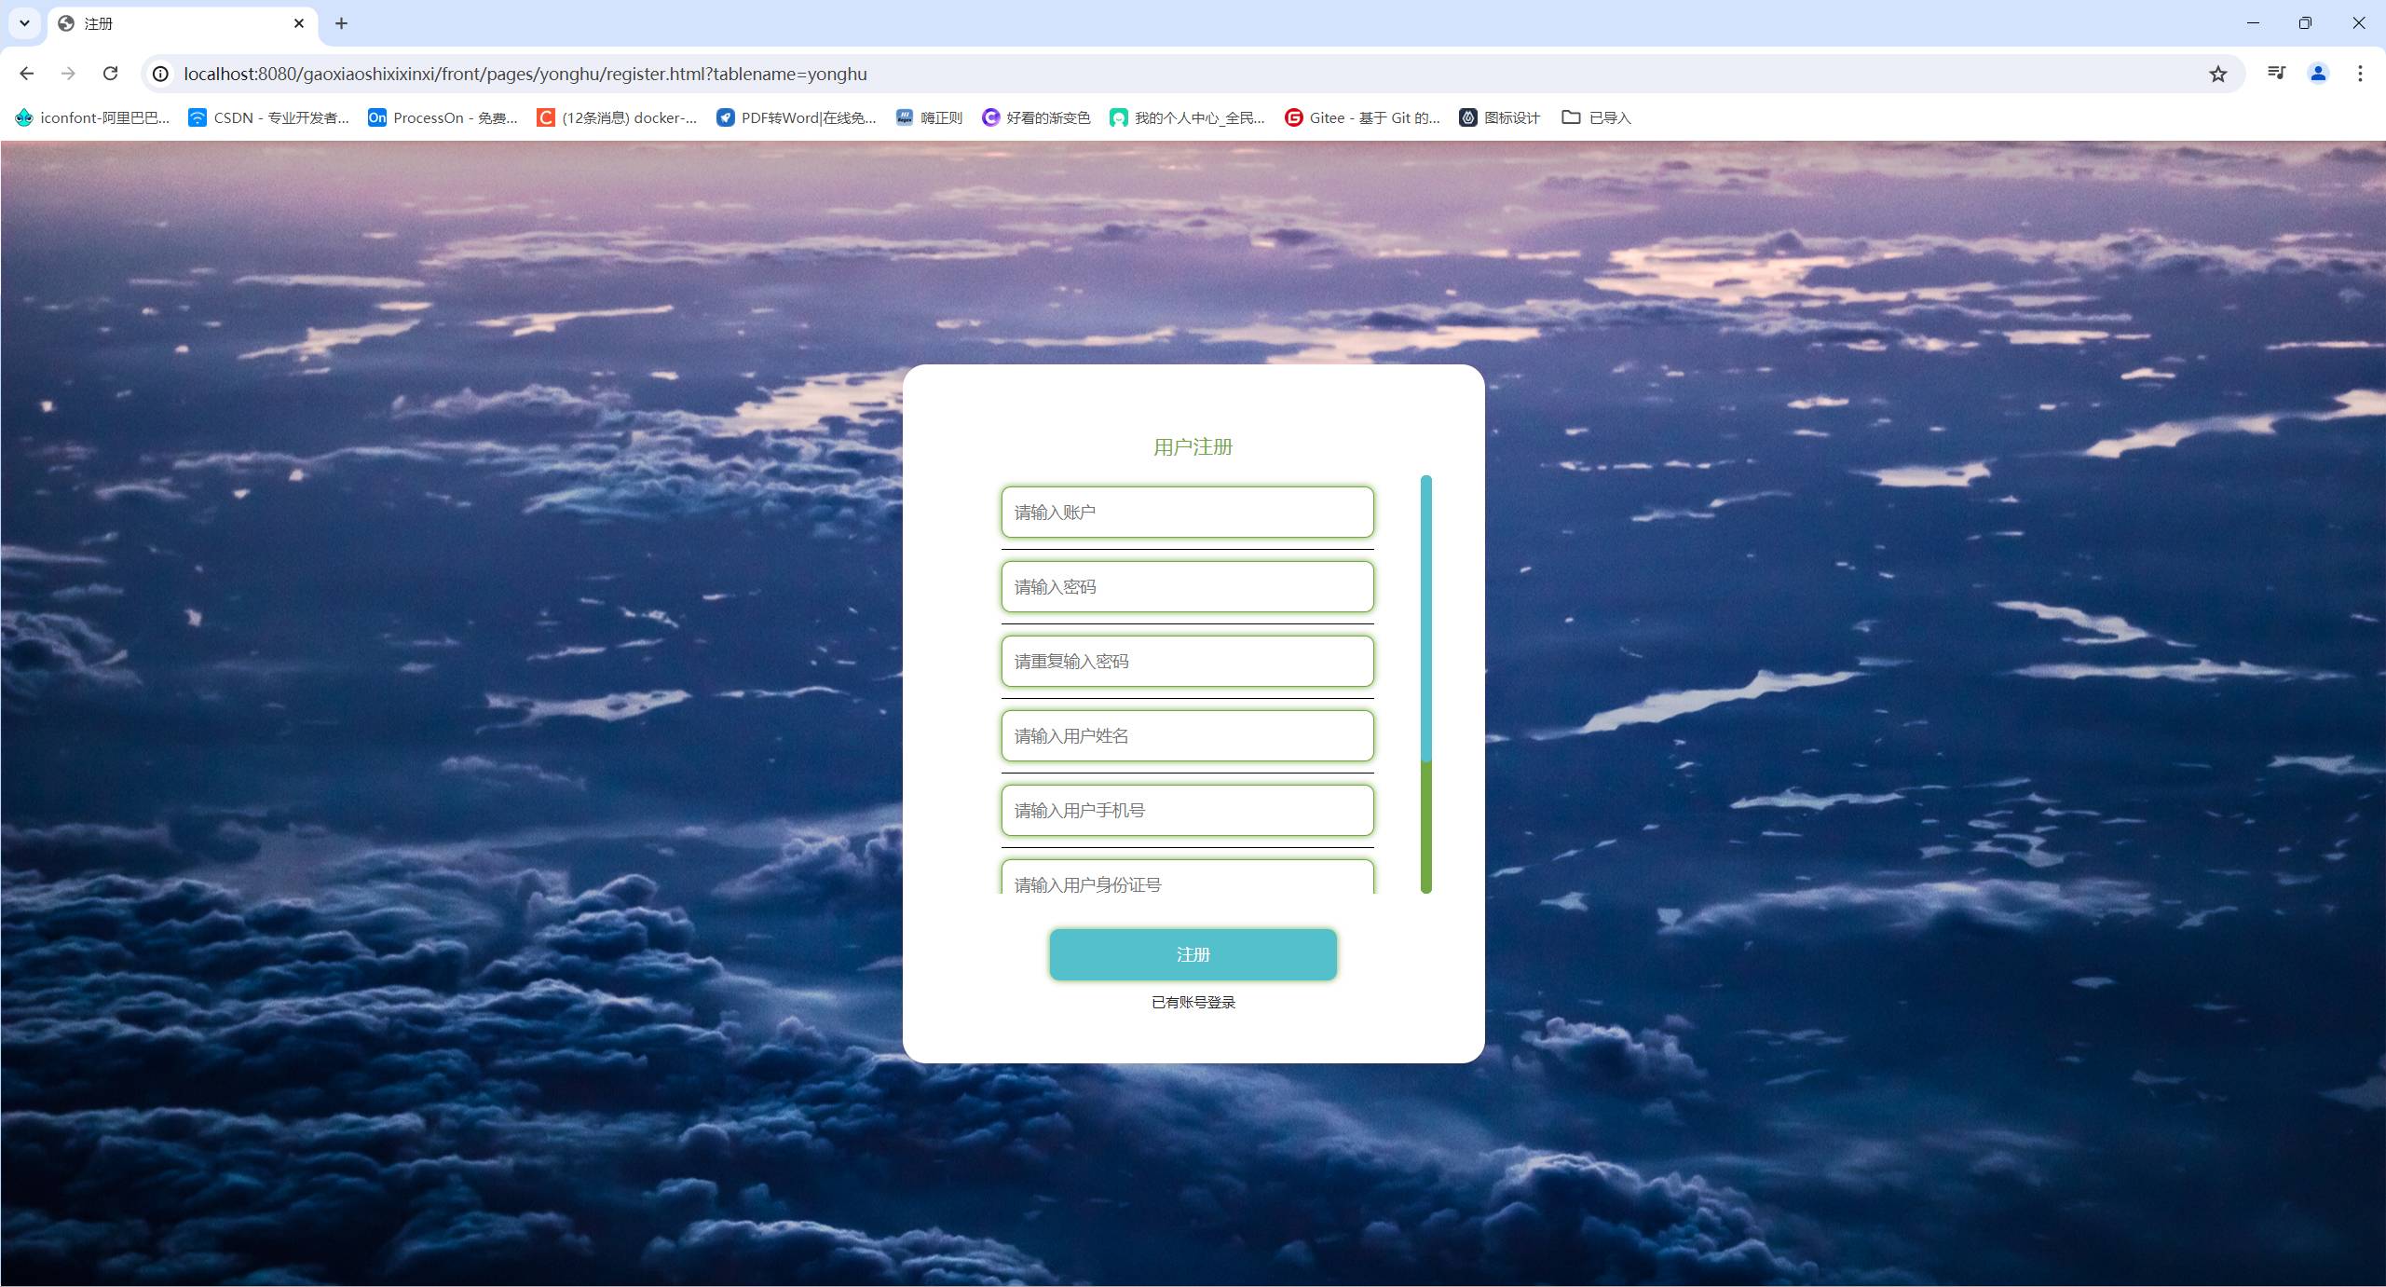
Task: Open the ProcessOn bookmark
Action: pyautogui.click(x=443, y=117)
